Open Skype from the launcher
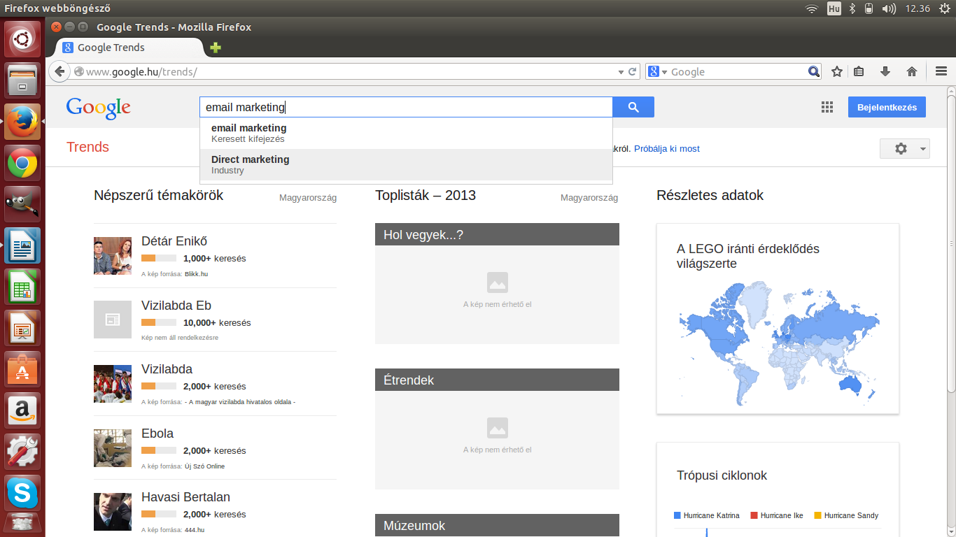Screen dimensions: 956x537 (22, 493)
